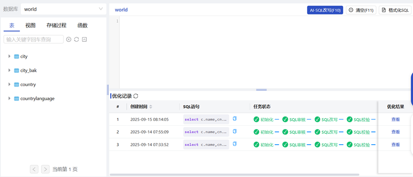The height and width of the screenshot is (177, 413).
Task: Click SQL审核 status check in row 1
Action: coord(285,119)
